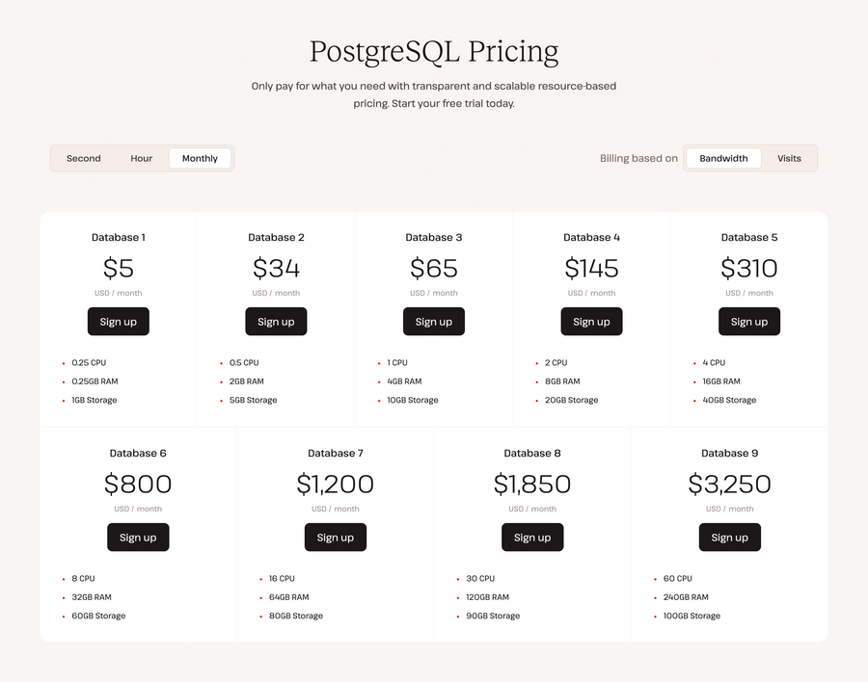Sign up for the $34 Database 2 plan
This screenshot has width=868, height=682.
click(x=276, y=321)
